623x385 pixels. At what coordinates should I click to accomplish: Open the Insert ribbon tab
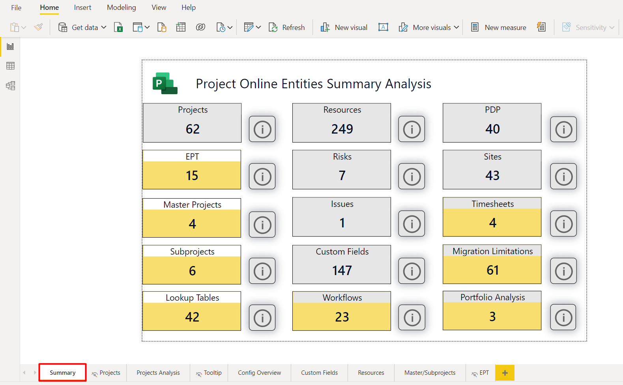[82, 7]
